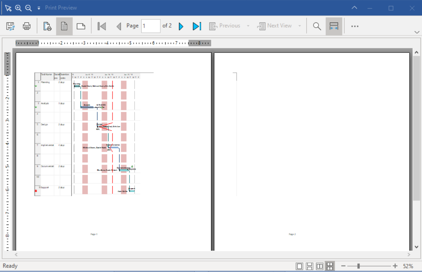
Task: Jump to the last page
Action: click(197, 26)
